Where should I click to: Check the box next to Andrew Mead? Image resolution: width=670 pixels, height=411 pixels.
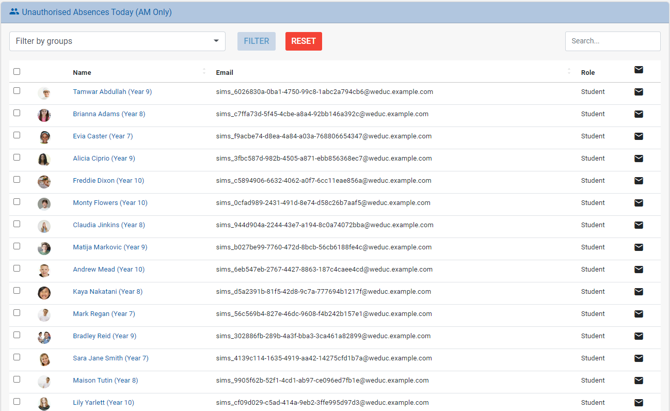pos(17,268)
